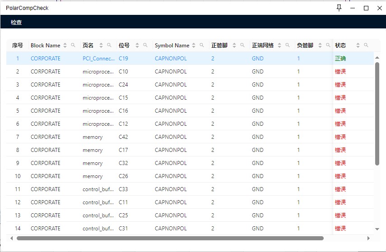386x252 pixels.
Task: Close the PolarCompCheck window
Action: (x=380, y=8)
